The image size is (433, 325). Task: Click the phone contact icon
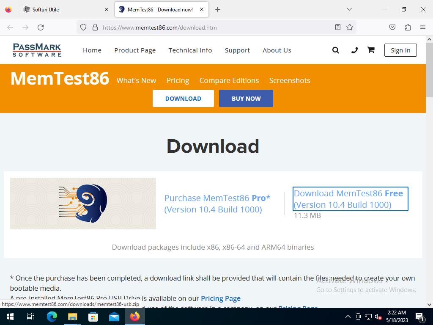354,50
